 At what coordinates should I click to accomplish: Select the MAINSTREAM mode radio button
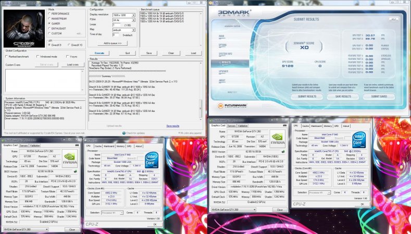click(49, 19)
